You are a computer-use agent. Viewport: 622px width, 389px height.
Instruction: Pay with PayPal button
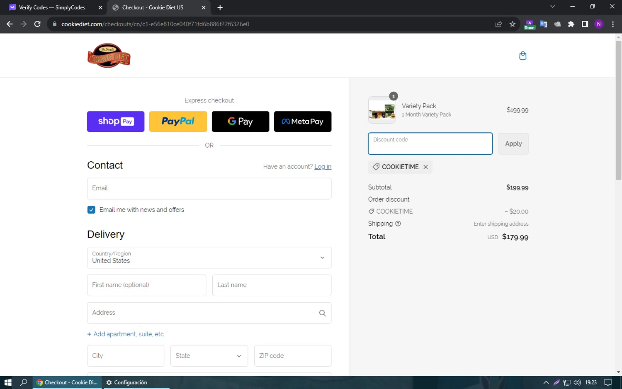click(178, 122)
